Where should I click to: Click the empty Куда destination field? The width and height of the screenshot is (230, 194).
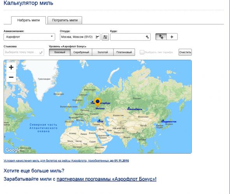tap(130, 37)
